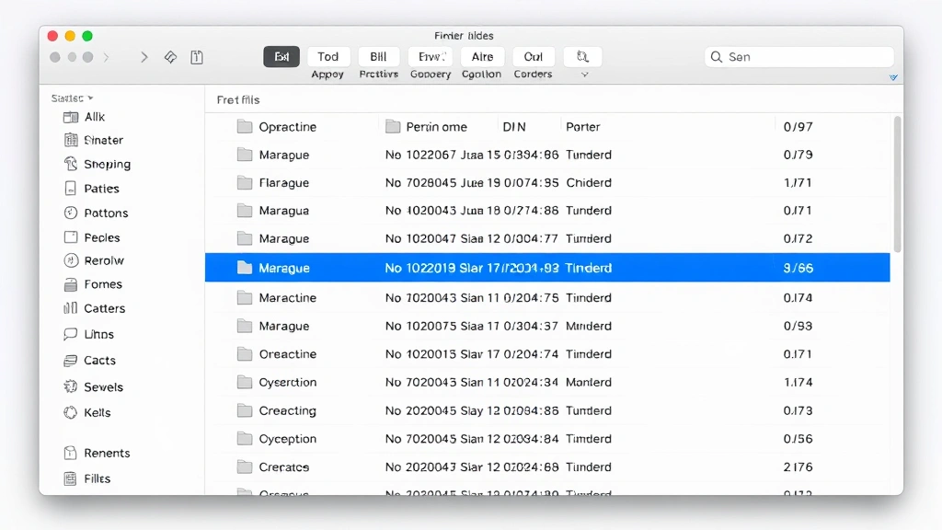Click the Bill filter button
The width and height of the screenshot is (942, 530).
click(378, 56)
